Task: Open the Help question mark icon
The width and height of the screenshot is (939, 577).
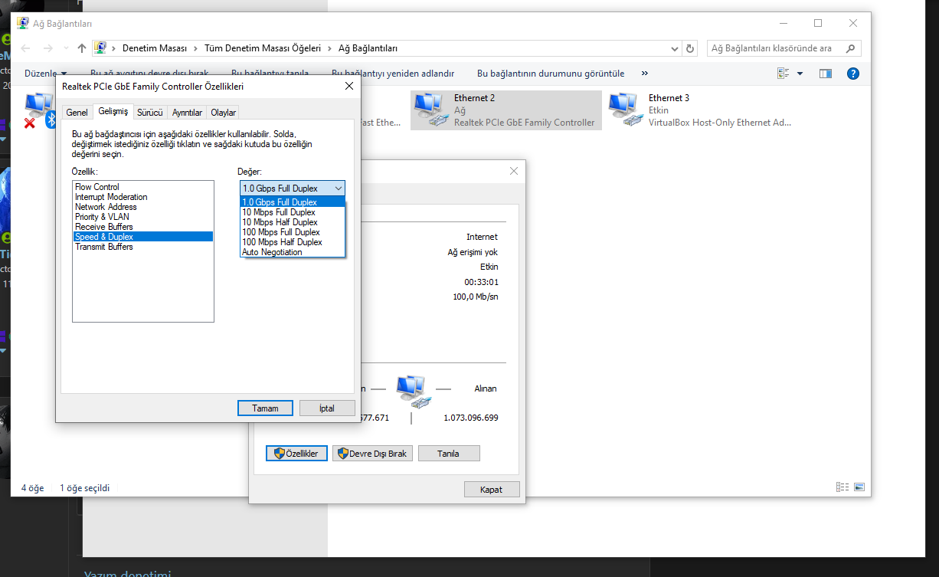Action: (852, 74)
